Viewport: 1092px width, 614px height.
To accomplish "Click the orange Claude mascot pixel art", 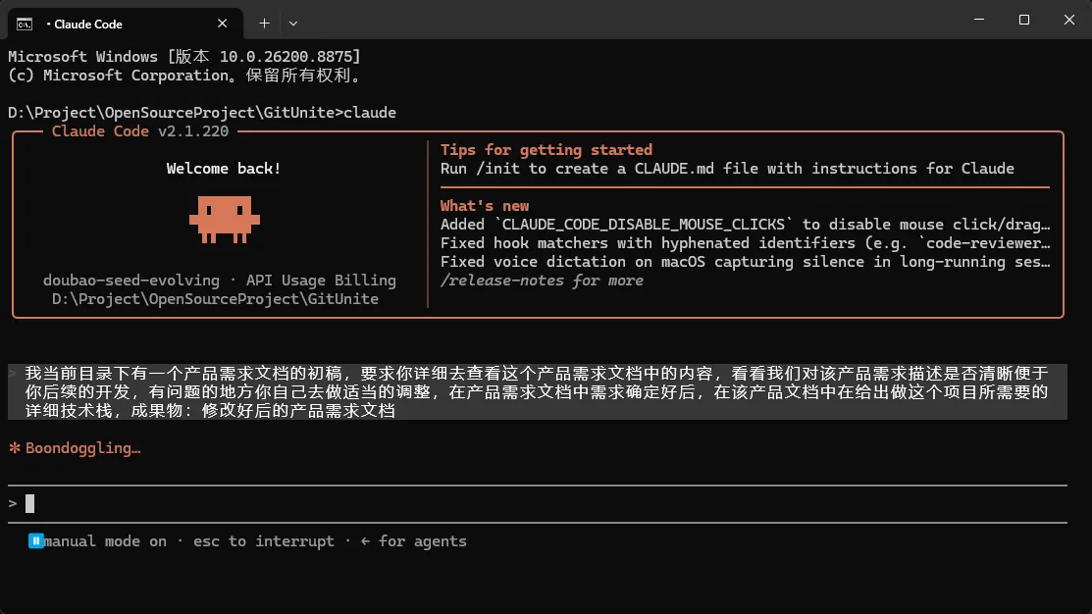I will [225, 220].
